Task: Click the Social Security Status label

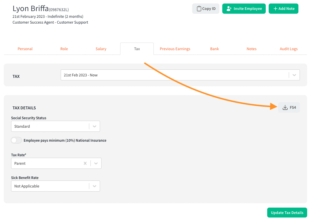Action: click(29, 118)
